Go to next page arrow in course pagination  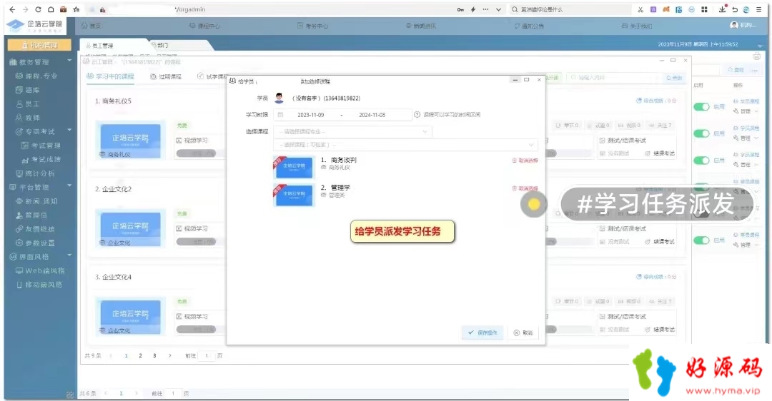pyautogui.click(x=170, y=355)
